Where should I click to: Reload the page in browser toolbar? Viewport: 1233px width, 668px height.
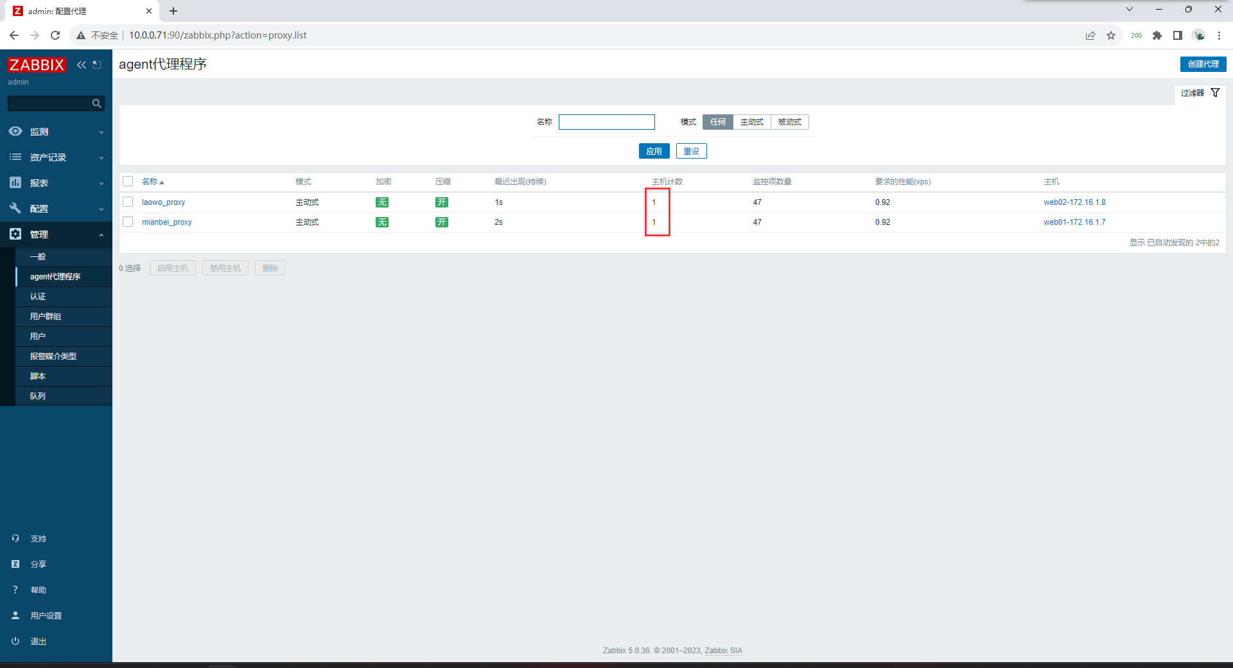point(55,35)
